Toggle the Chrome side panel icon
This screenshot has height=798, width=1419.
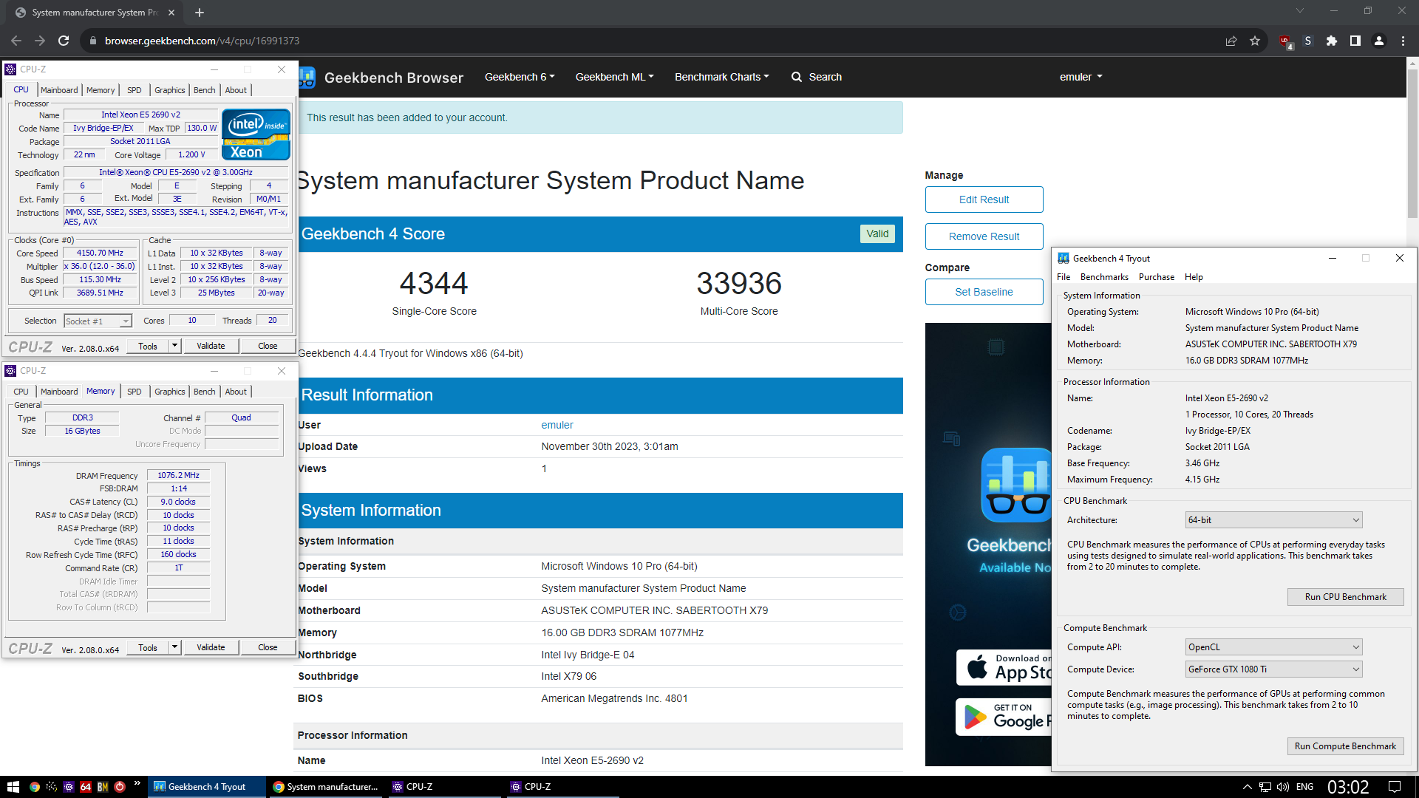point(1355,41)
